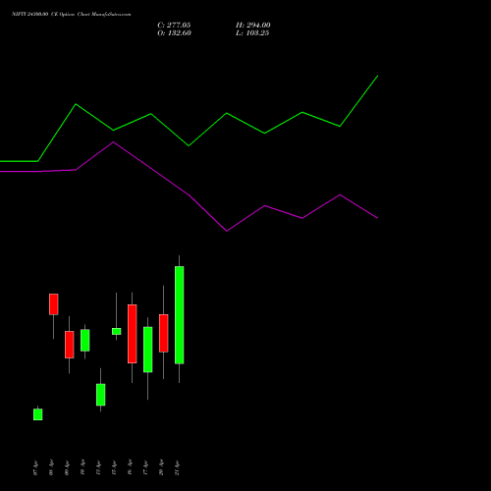This screenshot has height=491, width=491.
Task: Click the small green candlestick for 15 Apr
Action: [117, 331]
